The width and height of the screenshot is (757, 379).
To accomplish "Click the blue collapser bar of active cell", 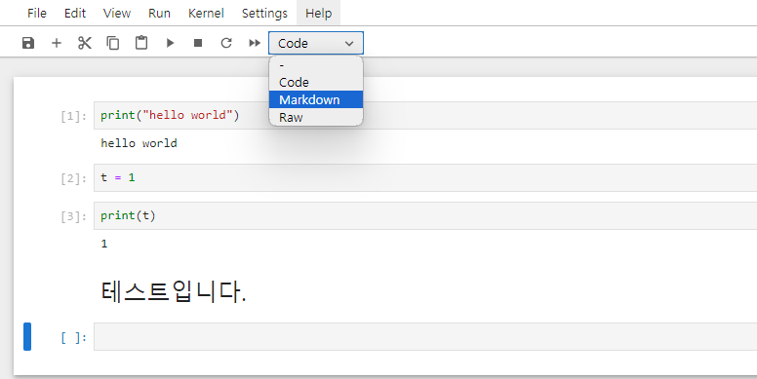I will pyautogui.click(x=27, y=336).
